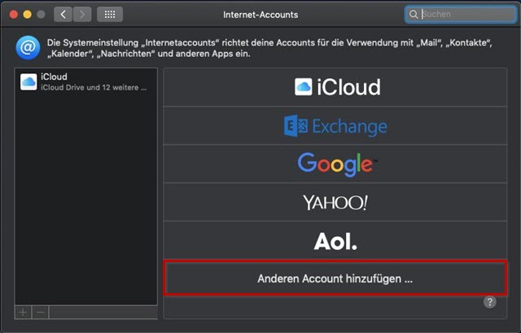Viewport: 521px width, 333px height.
Task: Click the iCloud cloud icon in sidebar
Action: pos(28,81)
